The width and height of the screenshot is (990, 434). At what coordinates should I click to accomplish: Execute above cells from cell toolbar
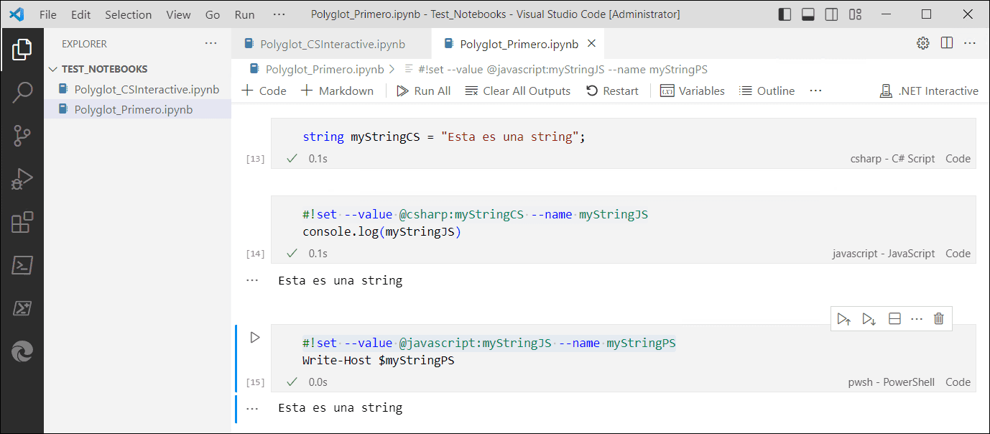[844, 318]
